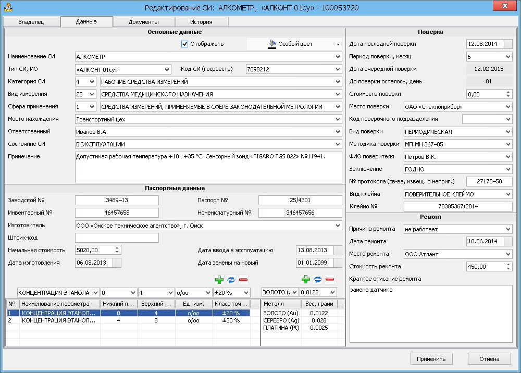521x373 pixels.
Task: Click the Отмена button
Action: [489, 359]
